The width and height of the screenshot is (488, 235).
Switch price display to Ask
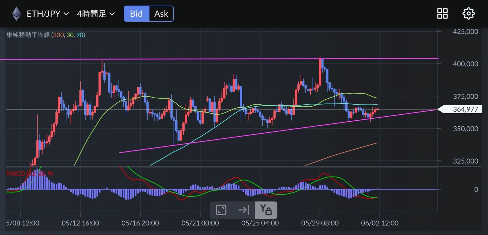pos(161,14)
